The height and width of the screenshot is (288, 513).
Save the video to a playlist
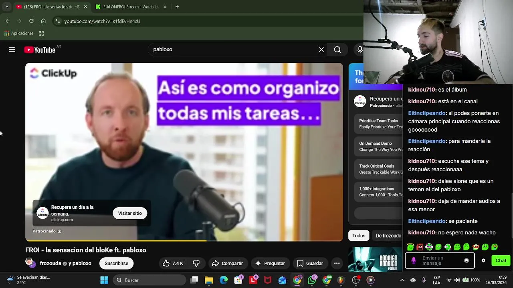tap(310, 263)
